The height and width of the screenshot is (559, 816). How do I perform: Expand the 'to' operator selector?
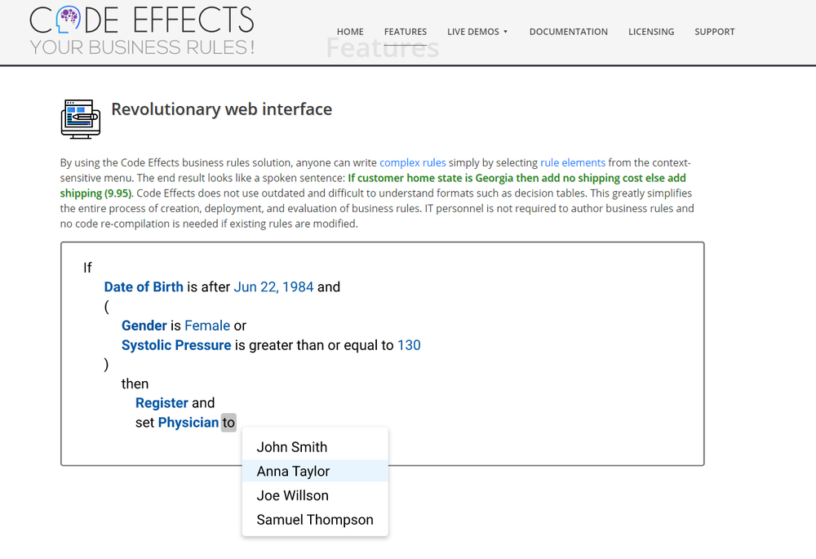point(228,422)
